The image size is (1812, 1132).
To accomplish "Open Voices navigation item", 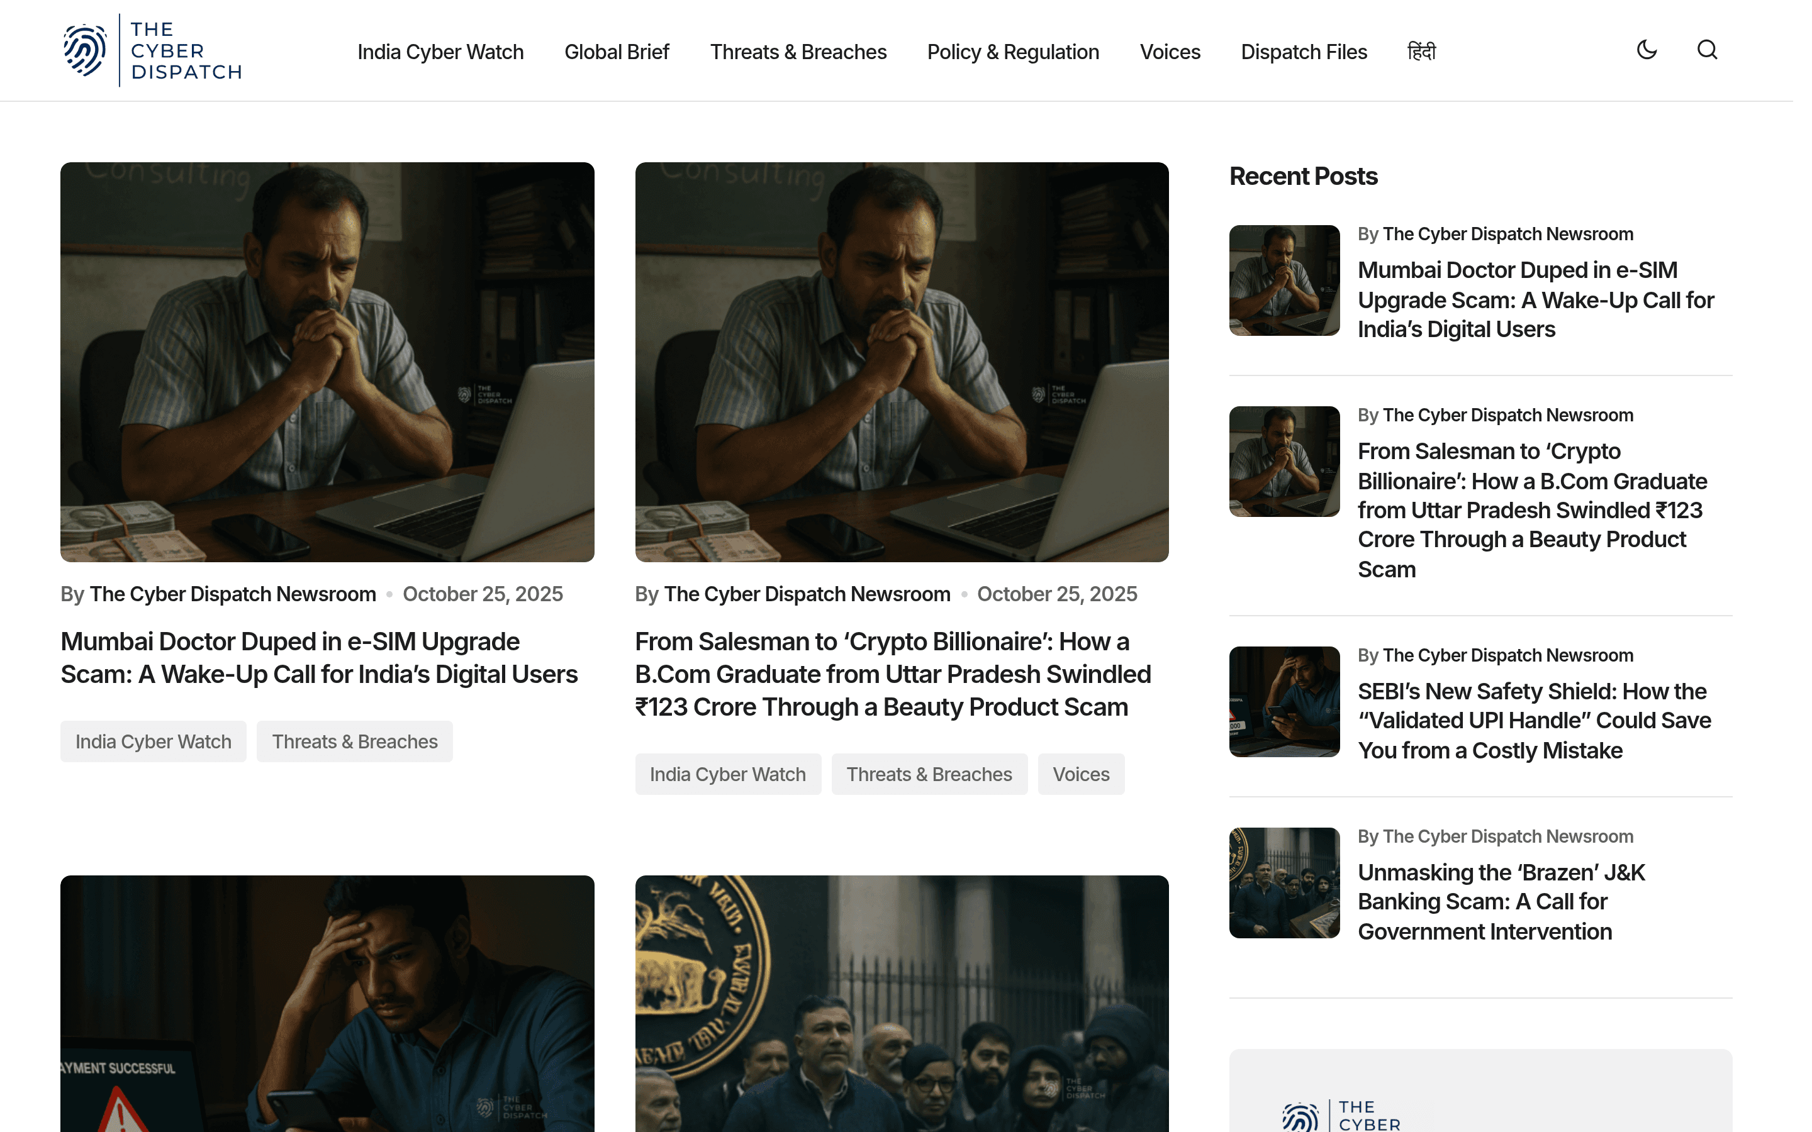I will click(1170, 52).
